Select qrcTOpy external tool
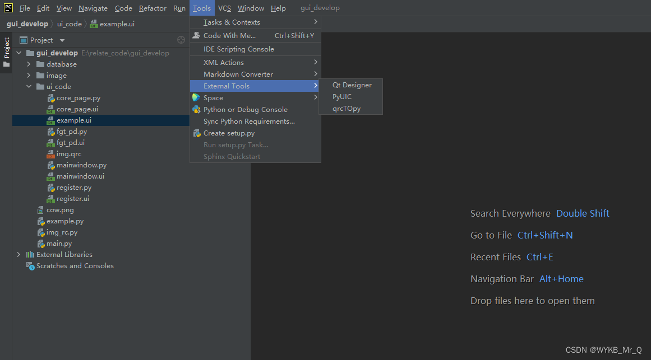Image resolution: width=651 pixels, height=360 pixels. (x=346, y=109)
